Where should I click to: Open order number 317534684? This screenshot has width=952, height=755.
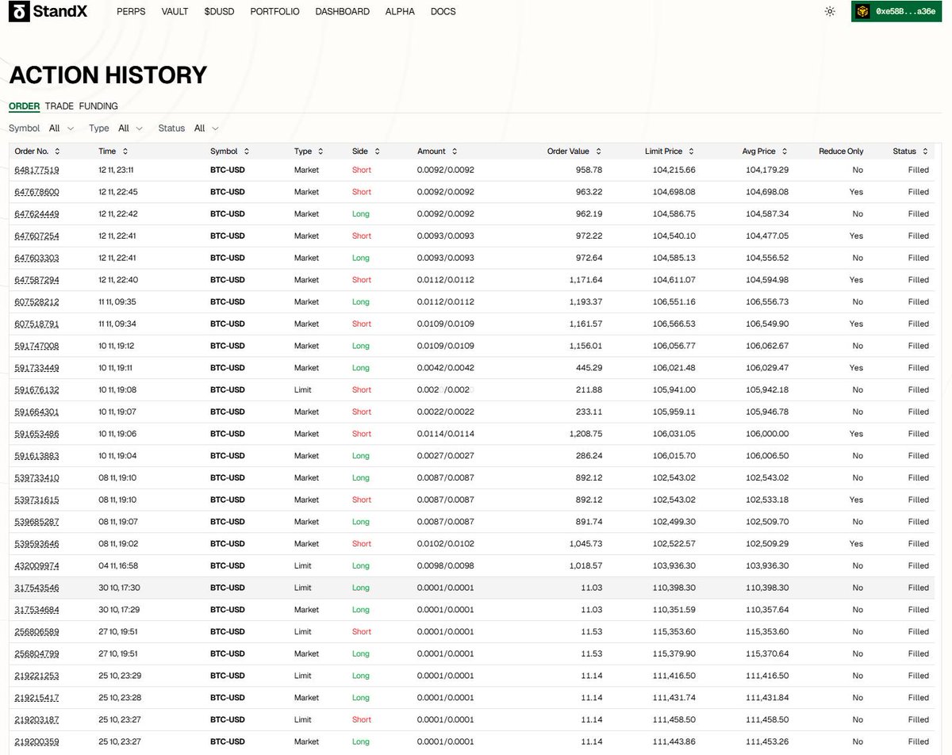pos(37,610)
